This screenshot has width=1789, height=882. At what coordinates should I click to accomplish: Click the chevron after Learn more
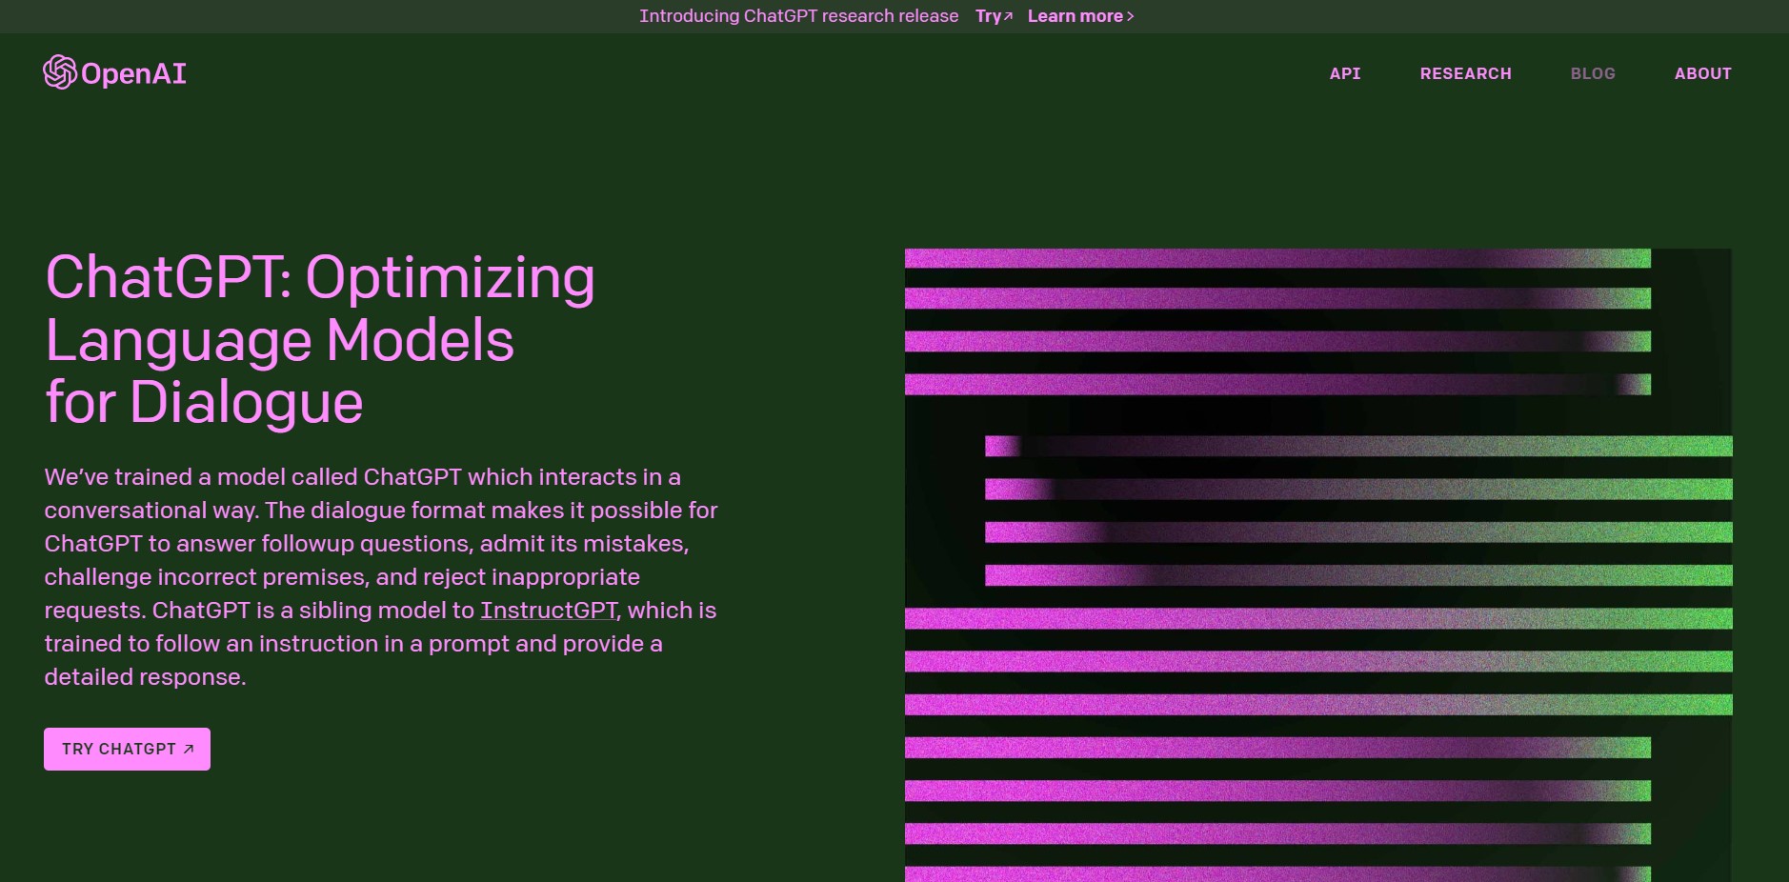click(x=1131, y=16)
